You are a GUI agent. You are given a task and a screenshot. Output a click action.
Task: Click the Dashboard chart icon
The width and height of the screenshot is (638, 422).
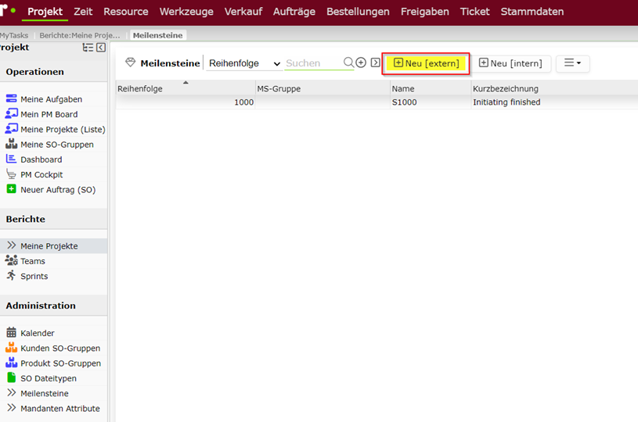point(12,159)
